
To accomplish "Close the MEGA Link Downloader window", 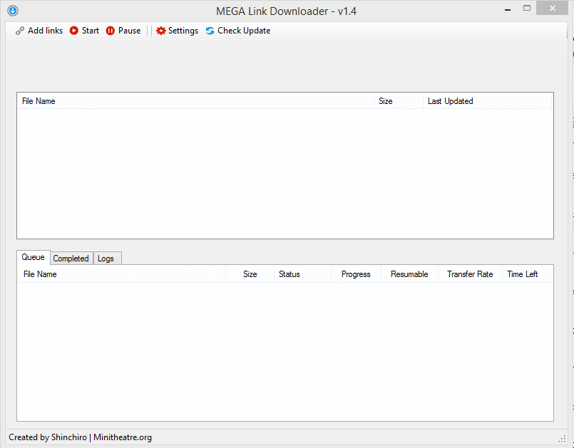I will tap(553, 8).
